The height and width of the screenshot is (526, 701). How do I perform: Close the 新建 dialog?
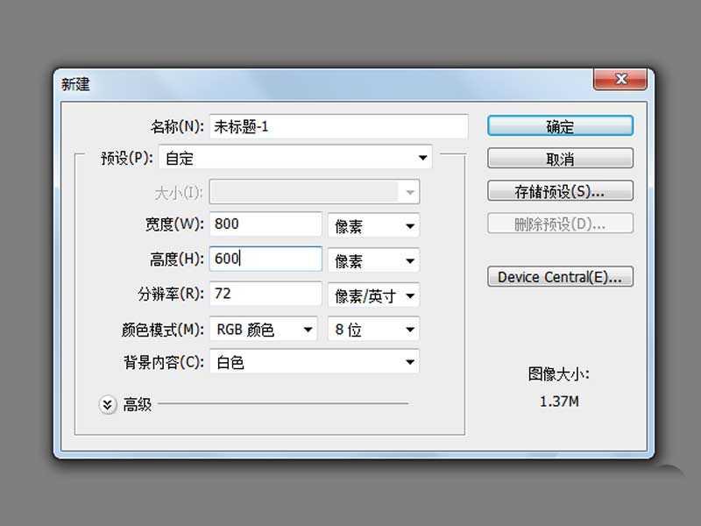(x=620, y=79)
